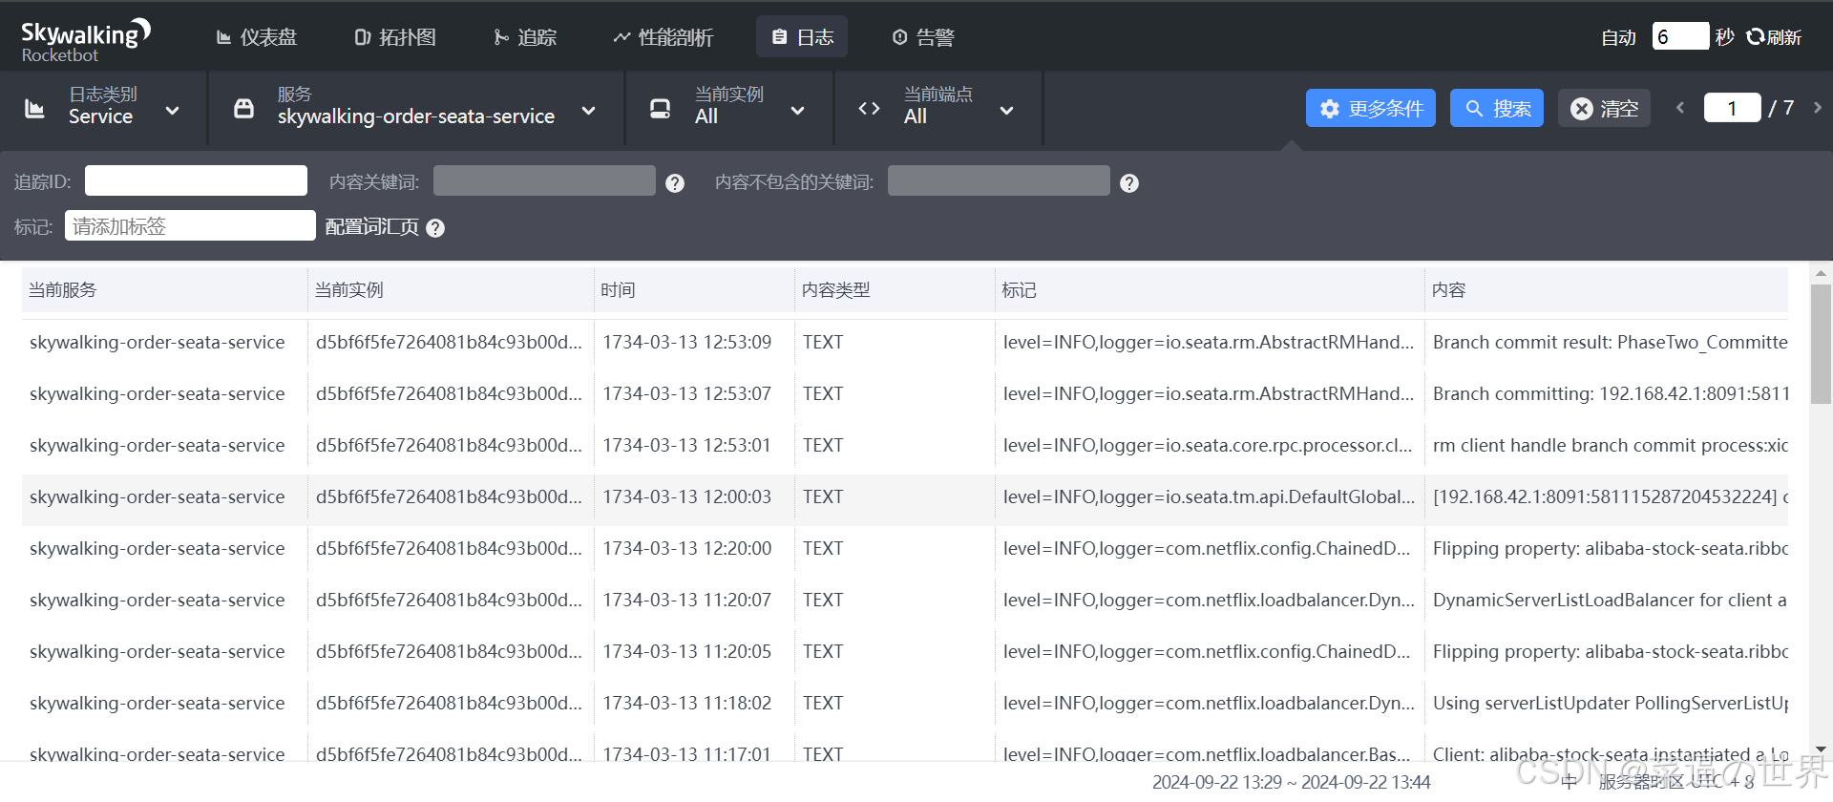This screenshot has width=1833, height=802.
Task: Open the 性能剖析 profiling tab
Action: (x=664, y=37)
